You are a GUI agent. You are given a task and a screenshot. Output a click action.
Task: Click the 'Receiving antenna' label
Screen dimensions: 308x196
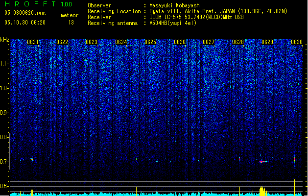pos(113,23)
